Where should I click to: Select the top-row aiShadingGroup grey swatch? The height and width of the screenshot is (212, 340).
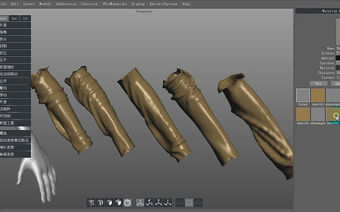333,95
